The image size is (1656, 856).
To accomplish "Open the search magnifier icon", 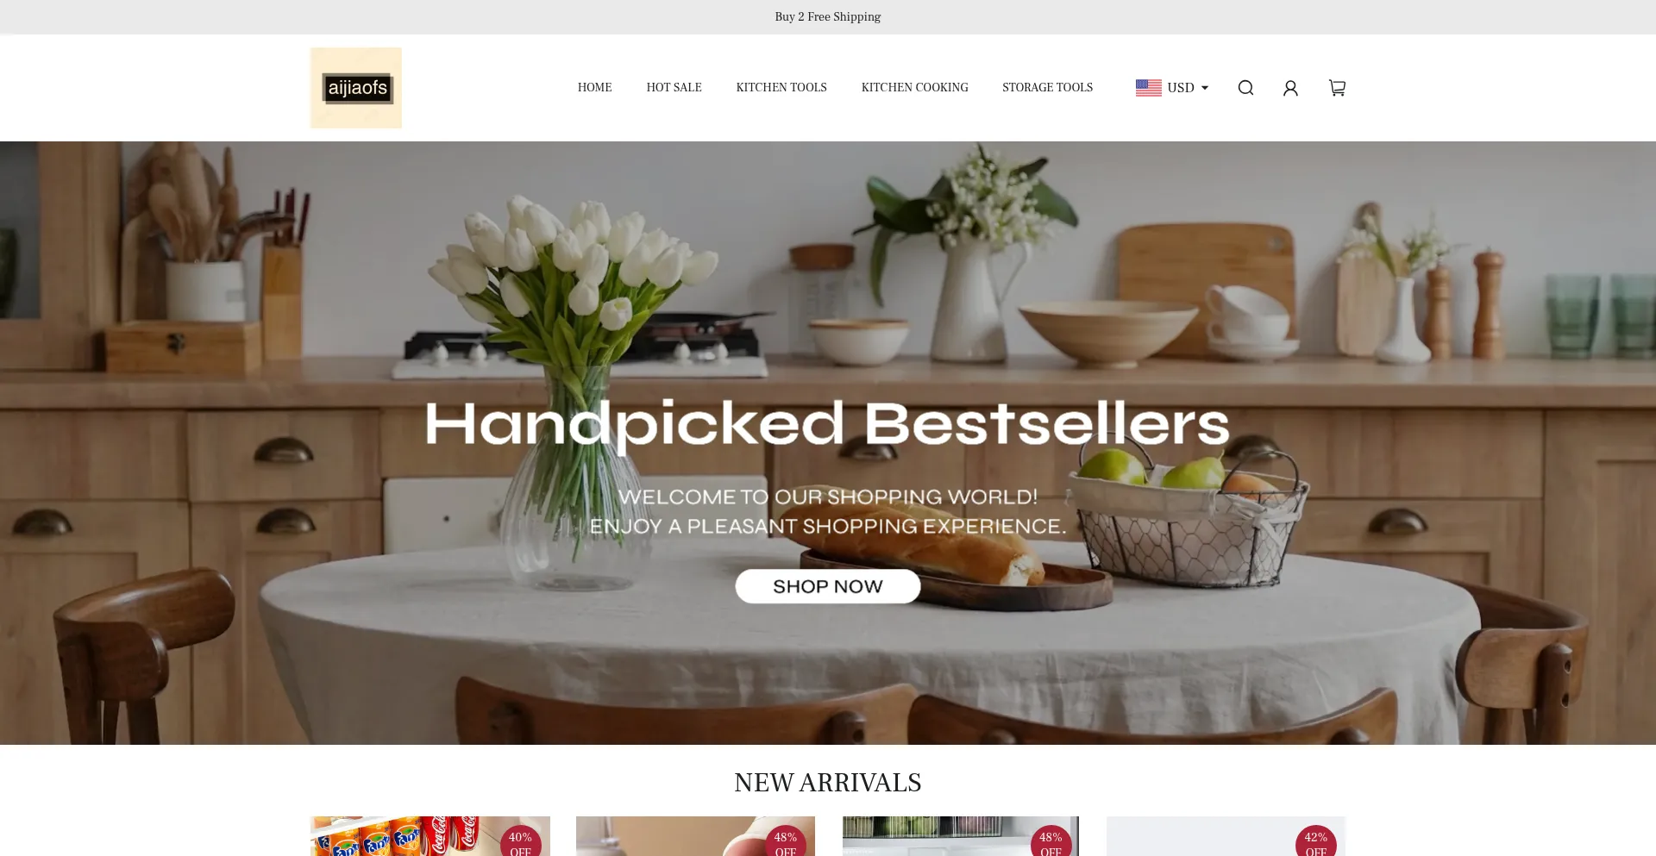I will [1245, 88].
